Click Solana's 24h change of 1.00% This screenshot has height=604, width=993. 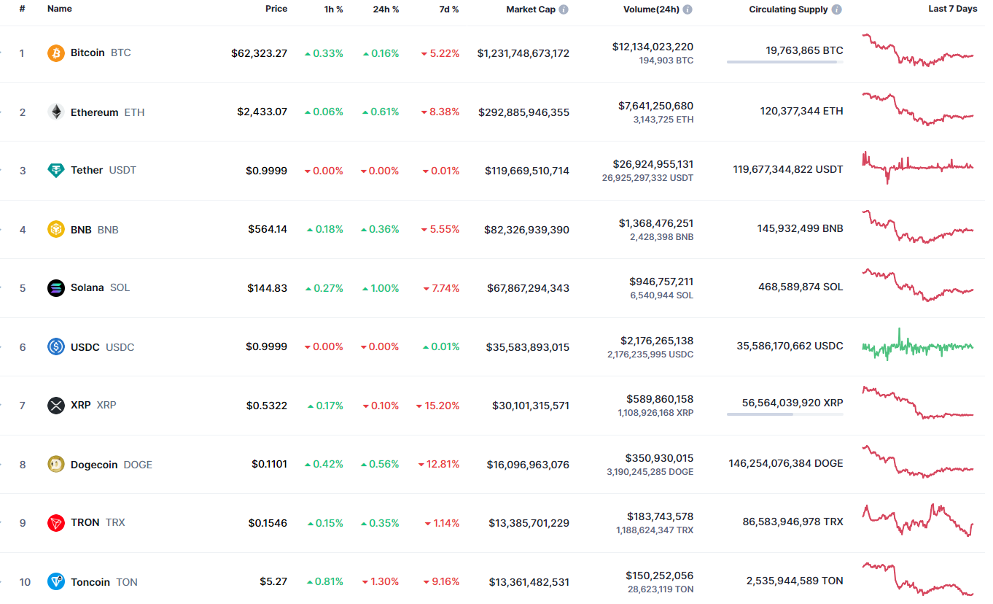pyautogui.click(x=381, y=288)
